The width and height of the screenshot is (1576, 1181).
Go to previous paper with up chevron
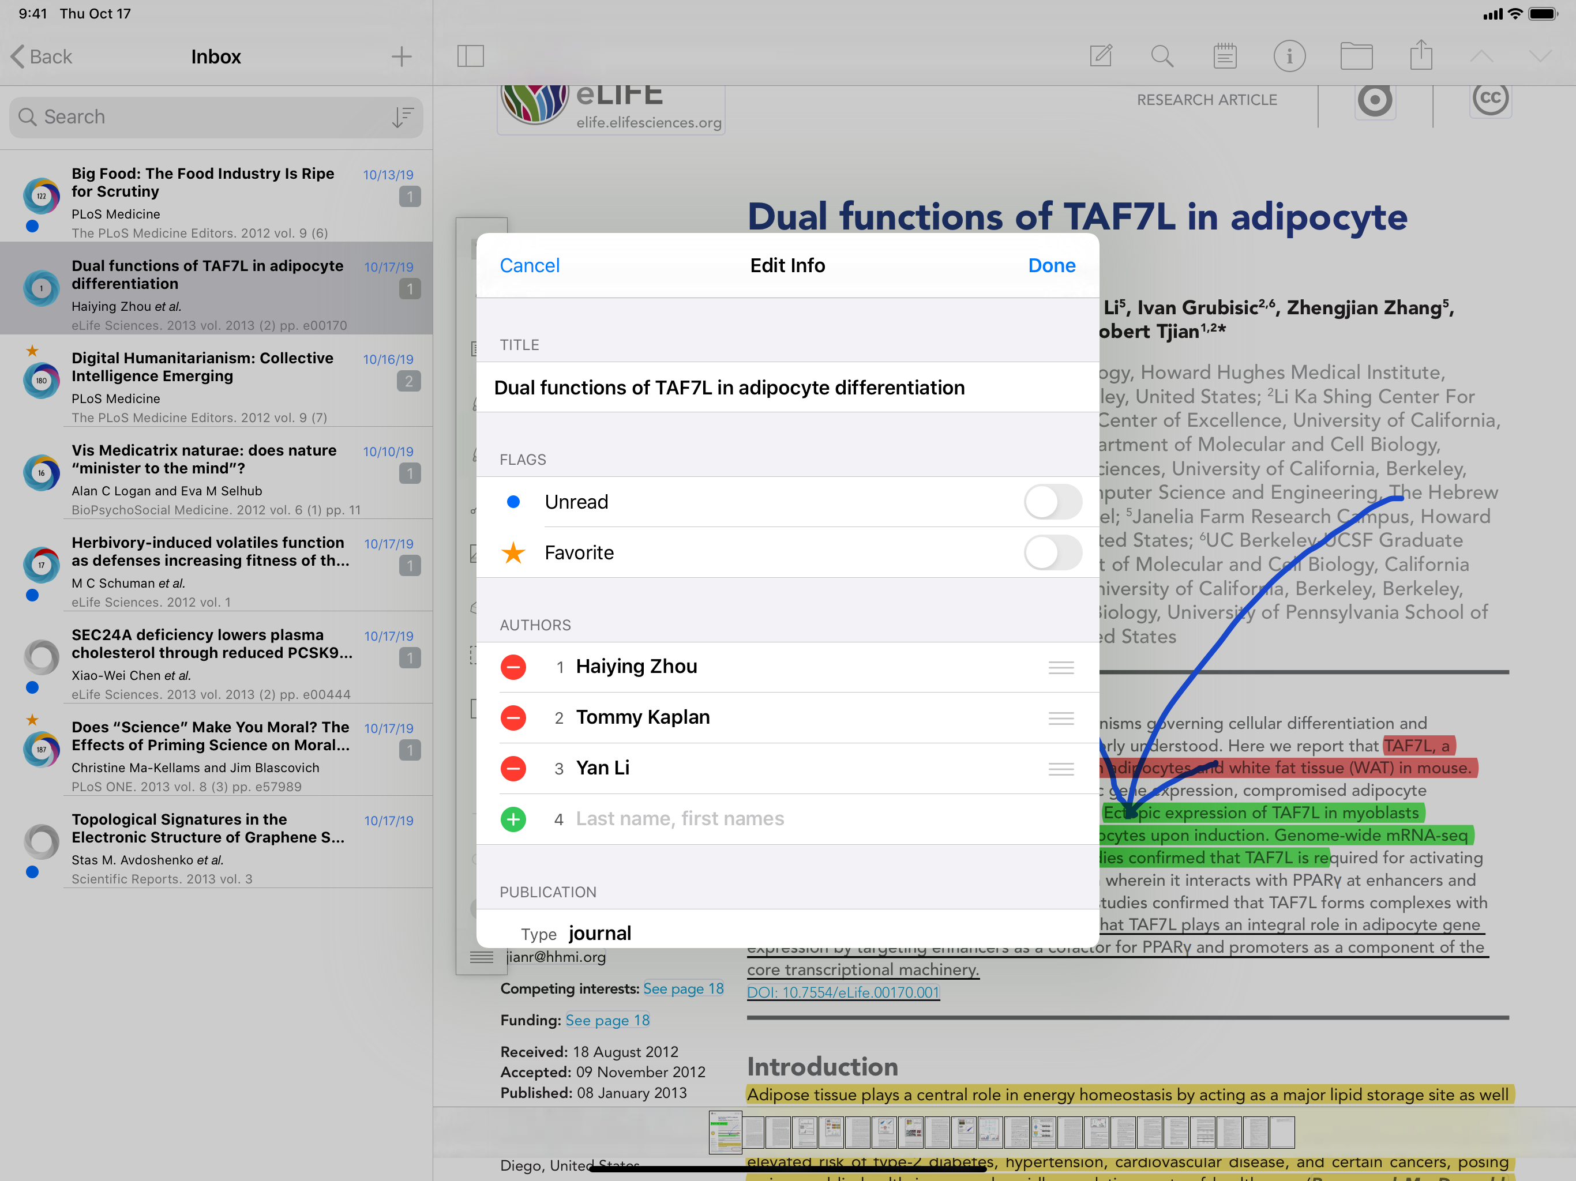[x=1481, y=57]
